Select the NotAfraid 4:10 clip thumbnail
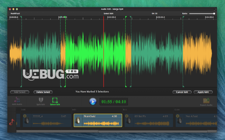This screenshot has height=140, width=225. (98, 120)
